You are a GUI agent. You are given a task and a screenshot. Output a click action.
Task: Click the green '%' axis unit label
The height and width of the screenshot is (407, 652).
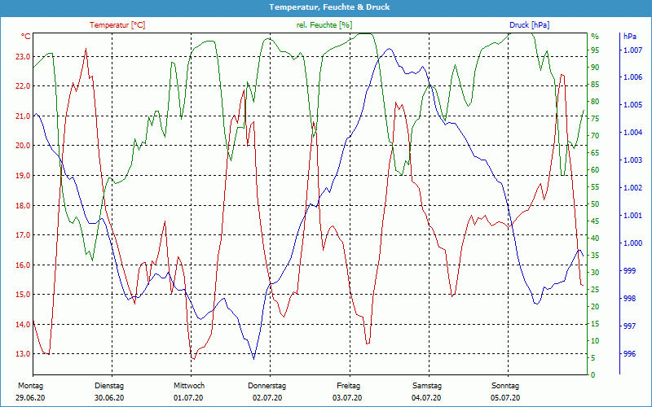[595, 36]
